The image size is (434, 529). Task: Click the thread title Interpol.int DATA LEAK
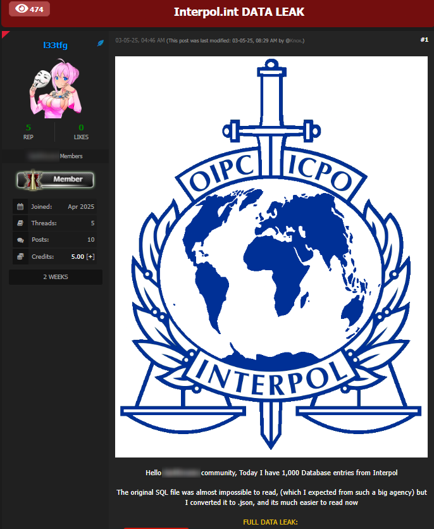point(239,12)
